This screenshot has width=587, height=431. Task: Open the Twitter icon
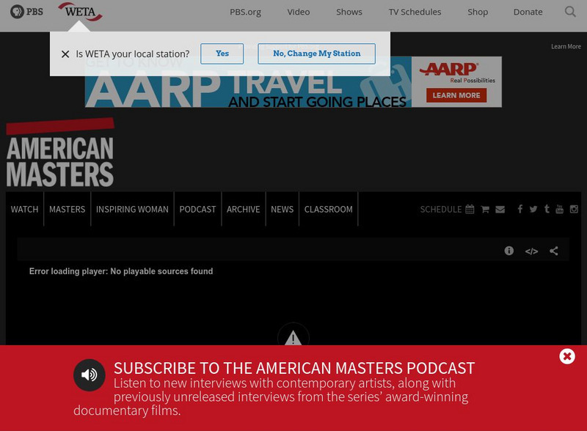pyautogui.click(x=533, y=209)
